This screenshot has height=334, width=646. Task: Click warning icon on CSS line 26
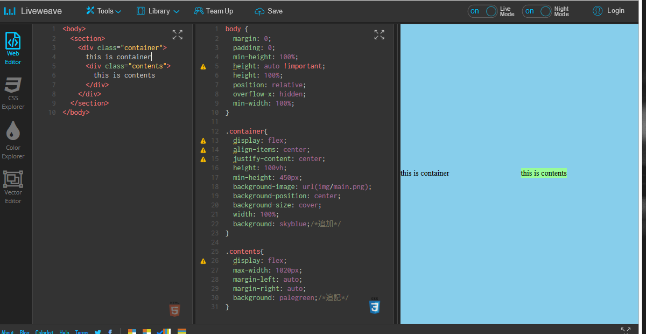point(203,261)
